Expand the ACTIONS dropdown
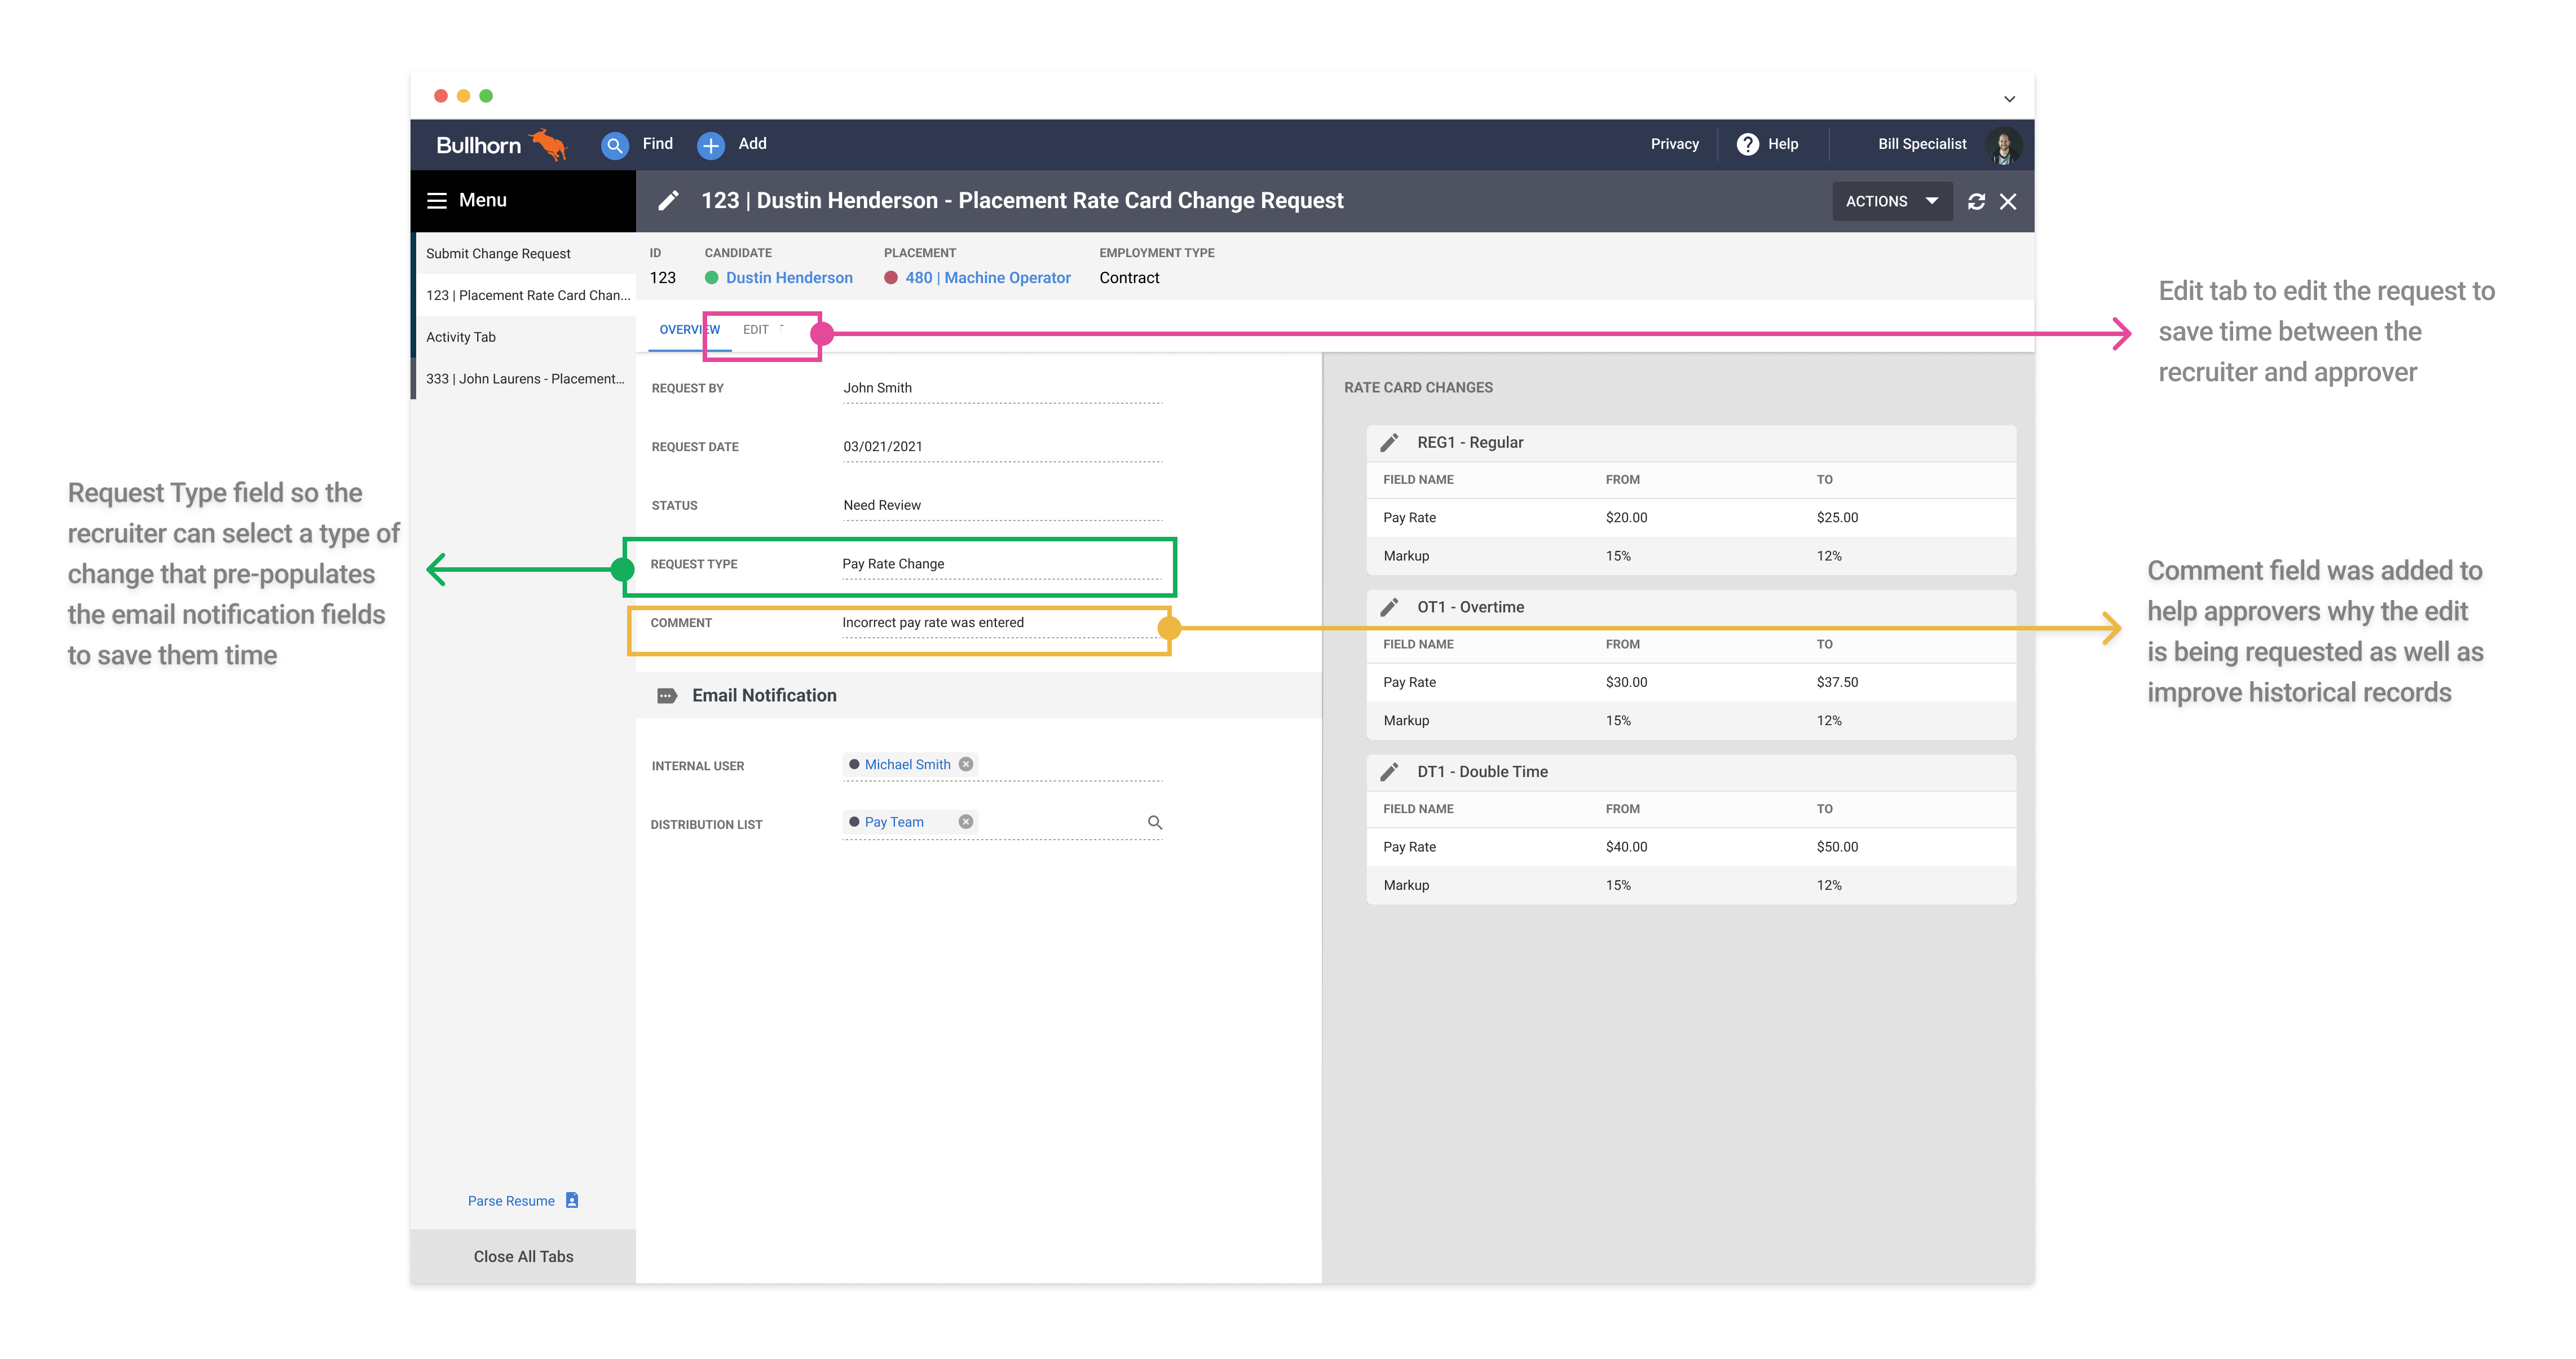 [x=1891, y=201]
